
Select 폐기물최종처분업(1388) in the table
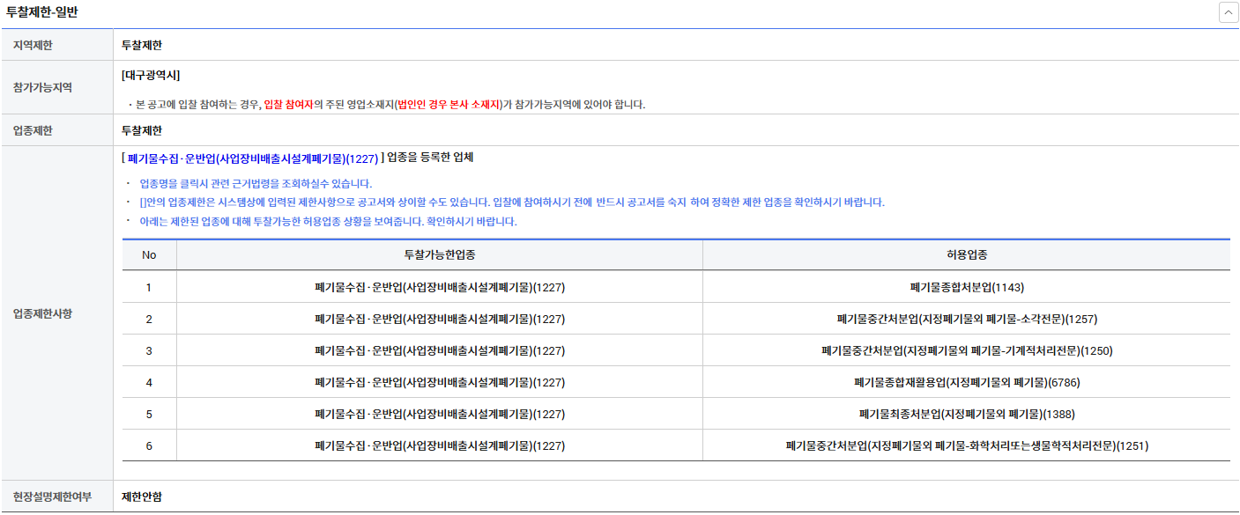966,414
